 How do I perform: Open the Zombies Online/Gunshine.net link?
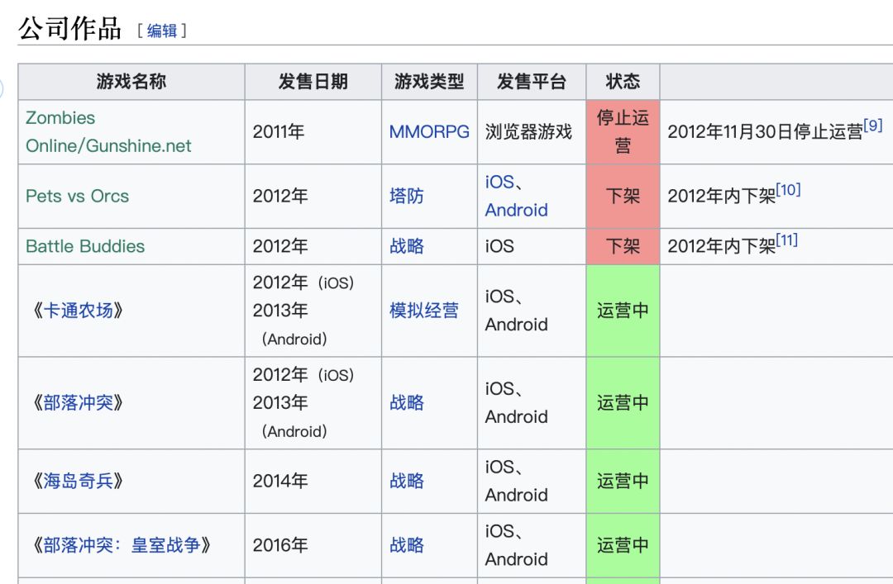(107, 132)
